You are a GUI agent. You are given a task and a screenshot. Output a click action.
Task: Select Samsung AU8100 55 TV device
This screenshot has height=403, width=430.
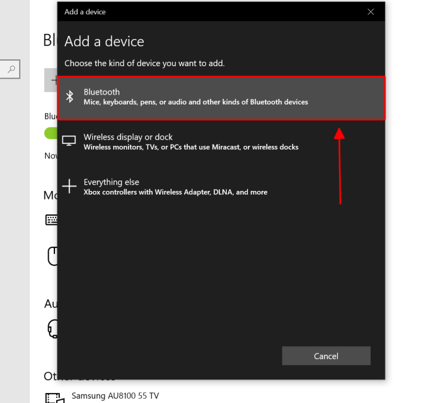[115, 395]
